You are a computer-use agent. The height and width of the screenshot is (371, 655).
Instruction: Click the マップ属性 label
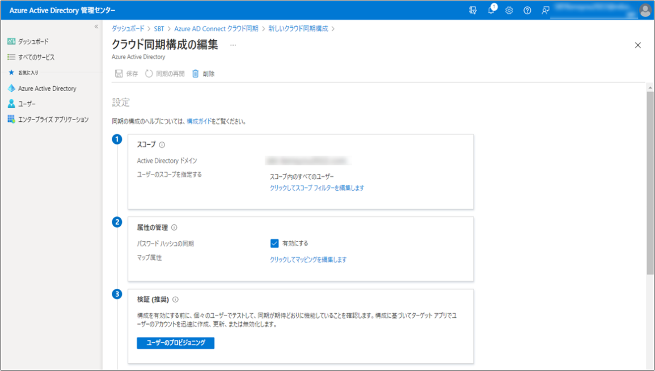149,258
